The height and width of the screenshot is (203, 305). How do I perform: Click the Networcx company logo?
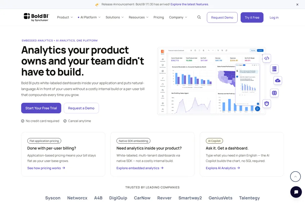point(77,198)
